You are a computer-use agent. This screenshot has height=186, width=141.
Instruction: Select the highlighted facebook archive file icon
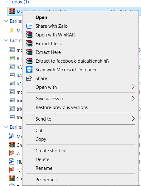[12, 11]
